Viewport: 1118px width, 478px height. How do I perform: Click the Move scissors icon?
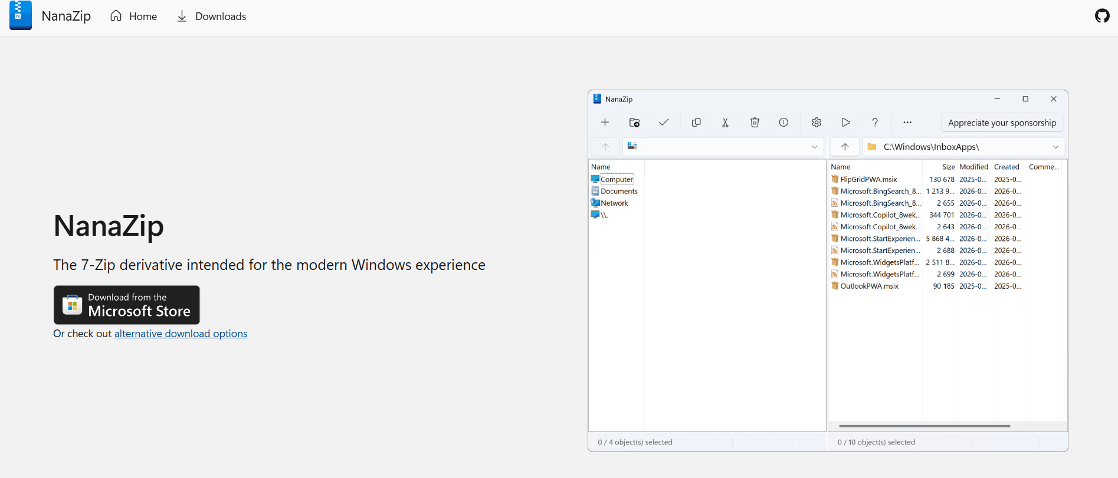coord(725,123)
